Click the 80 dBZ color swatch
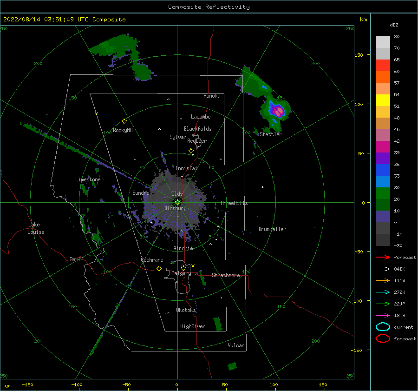Image resolution: width=418 pixels, height=391 pixels. 383,42
